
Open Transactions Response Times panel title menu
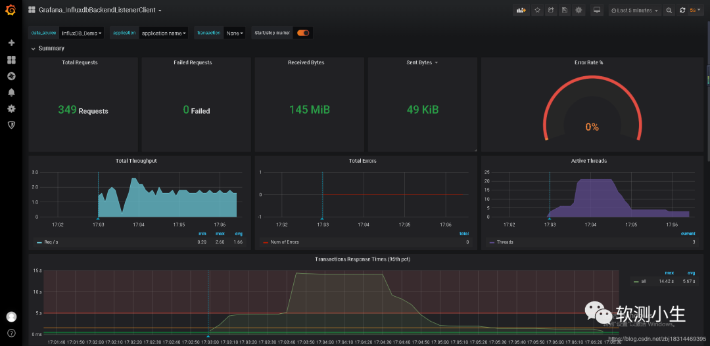pos(363,259)
